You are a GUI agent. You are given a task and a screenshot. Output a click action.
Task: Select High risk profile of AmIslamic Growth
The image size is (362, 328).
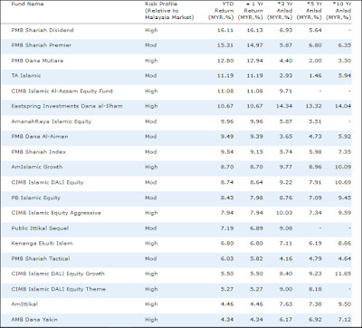pos(151,167)
